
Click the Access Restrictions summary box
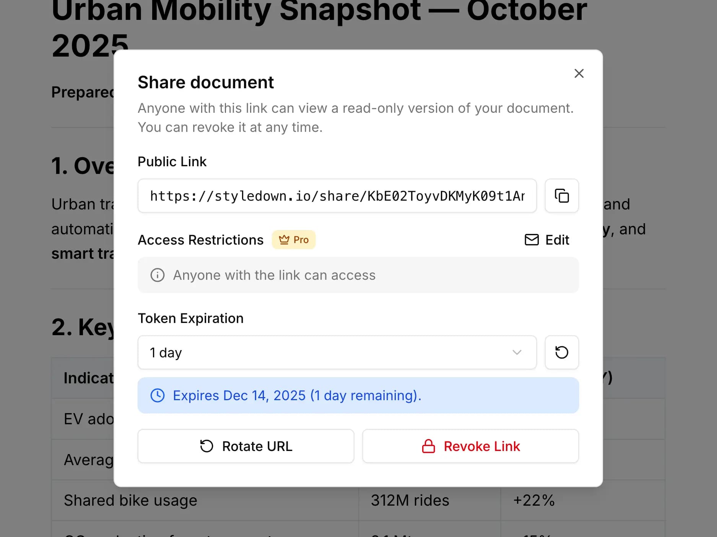[358, 275]
